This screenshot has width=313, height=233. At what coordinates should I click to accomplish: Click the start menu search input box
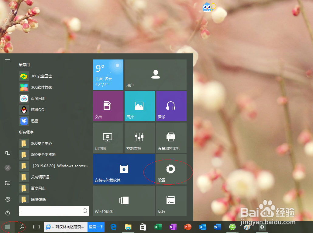tap(54, 211)
